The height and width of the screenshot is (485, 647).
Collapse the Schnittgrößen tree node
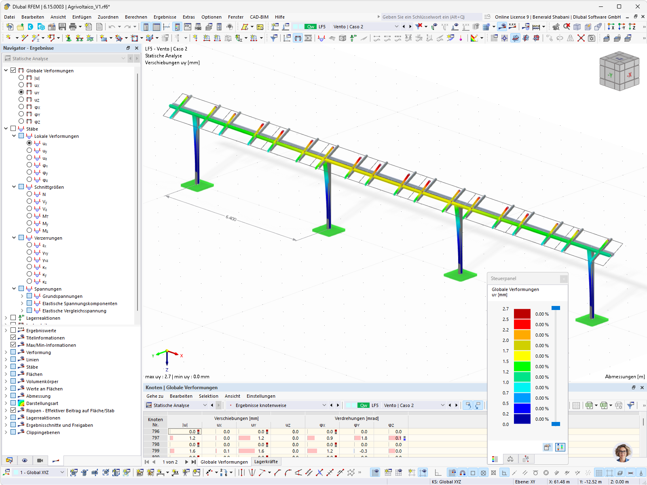pos(14,187)
